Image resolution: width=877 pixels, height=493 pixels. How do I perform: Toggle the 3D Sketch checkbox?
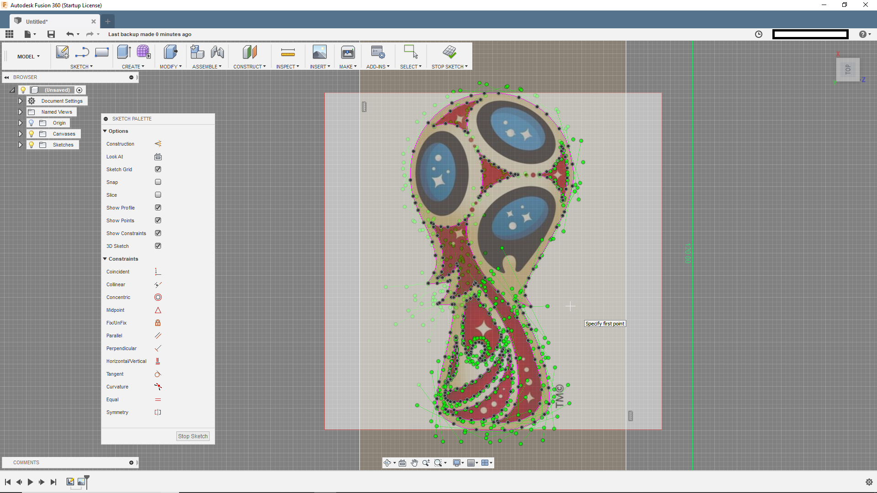(x=158, y=246)
